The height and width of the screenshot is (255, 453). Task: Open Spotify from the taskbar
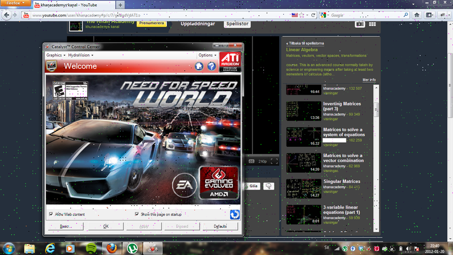[91, 248]
